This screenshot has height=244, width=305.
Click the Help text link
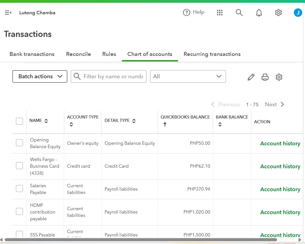pos(198,12)
